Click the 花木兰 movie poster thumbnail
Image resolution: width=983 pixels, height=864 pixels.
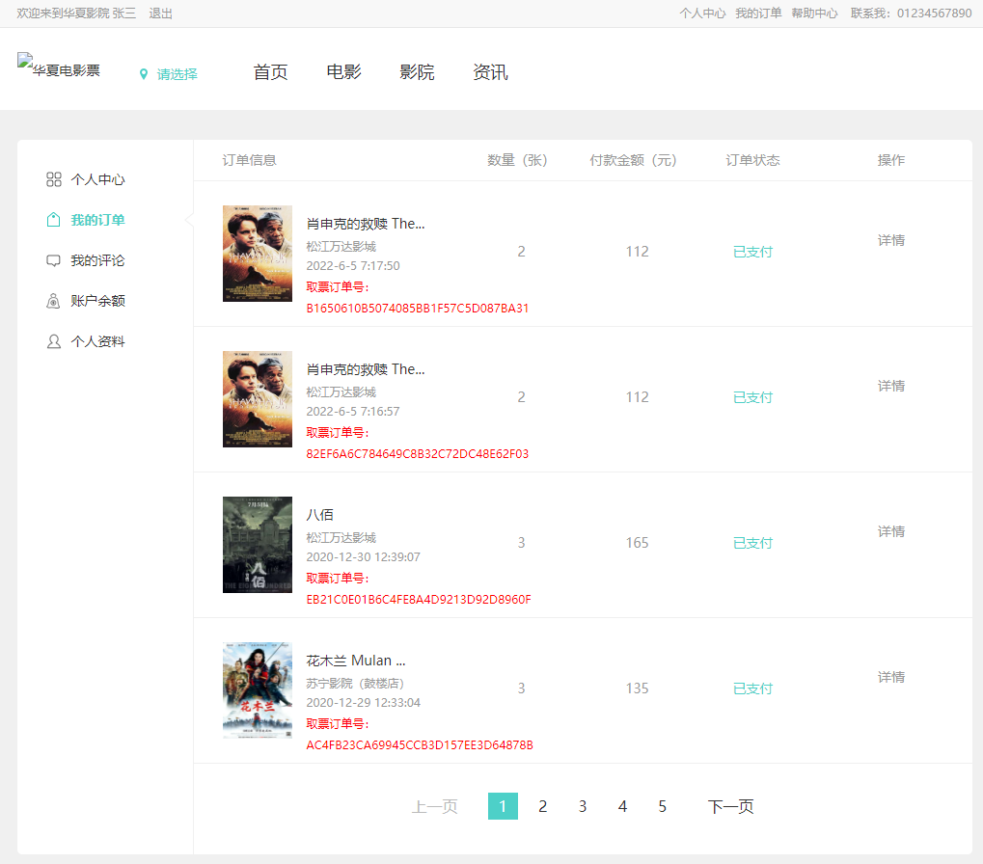(x=258, y=689)
